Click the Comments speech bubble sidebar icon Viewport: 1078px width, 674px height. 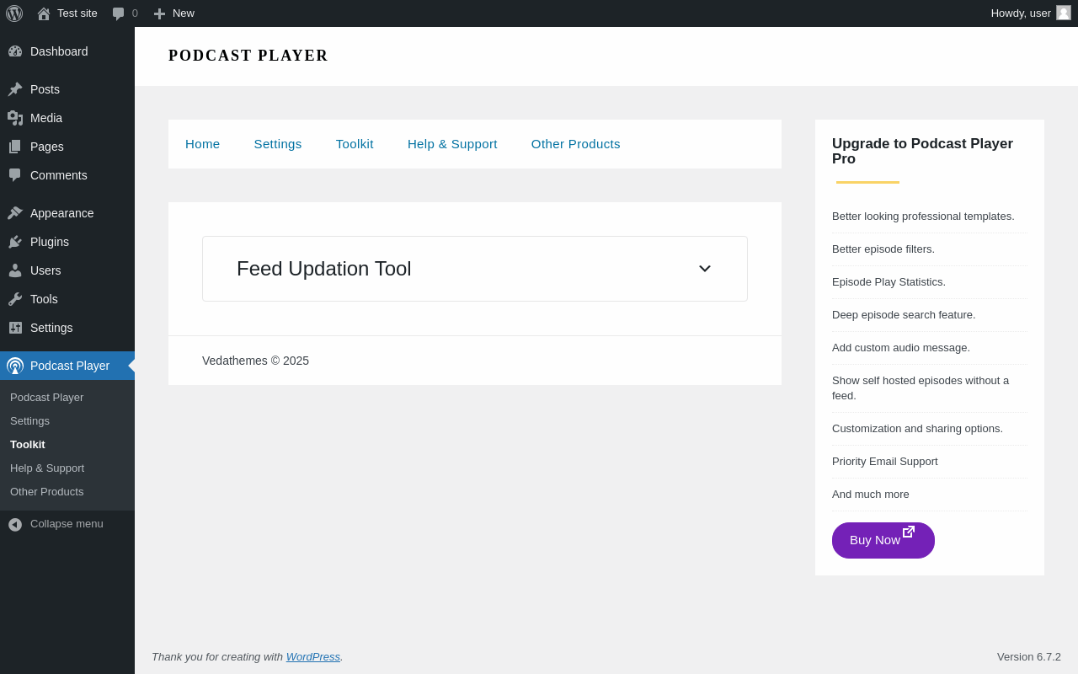pyautogui.click(x=15, y=175)
